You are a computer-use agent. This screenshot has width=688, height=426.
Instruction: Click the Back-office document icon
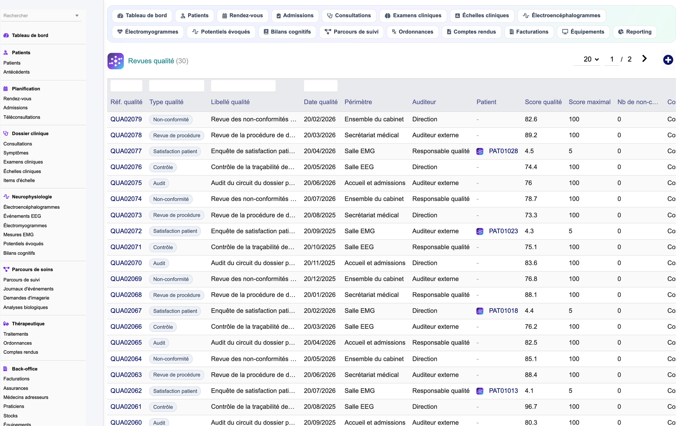pos(6,369)
